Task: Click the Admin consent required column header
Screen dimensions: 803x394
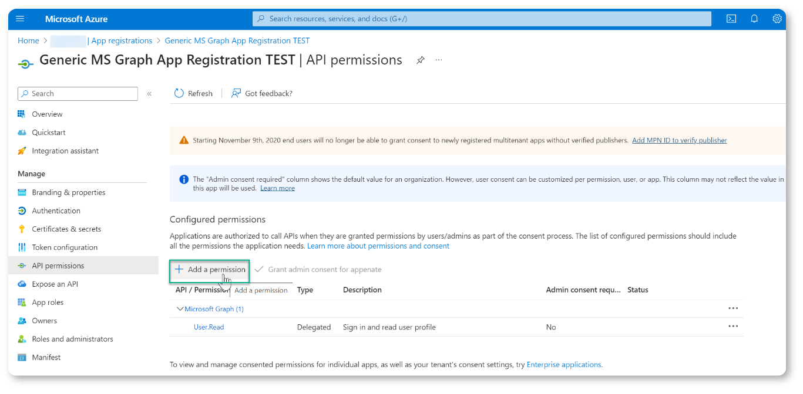Action: [x=583, y=290]
